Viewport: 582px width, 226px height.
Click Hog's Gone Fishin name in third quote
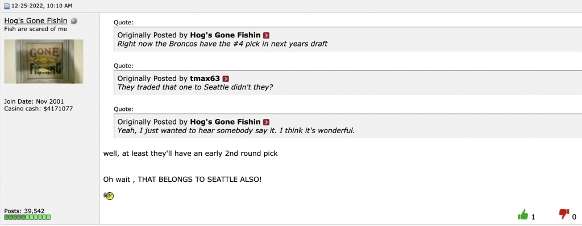[x=225, y=122]
